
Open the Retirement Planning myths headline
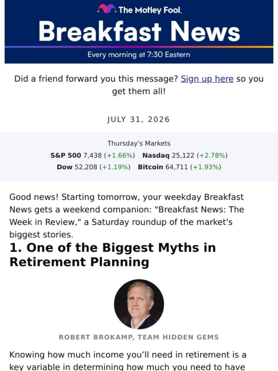click(x=112, y=255)
